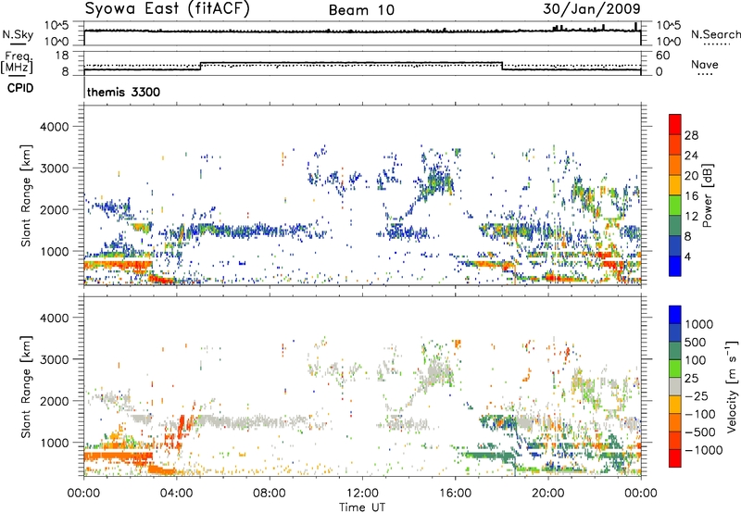Click the '12:00' time axis tick
741x513 pixels.
362,494
